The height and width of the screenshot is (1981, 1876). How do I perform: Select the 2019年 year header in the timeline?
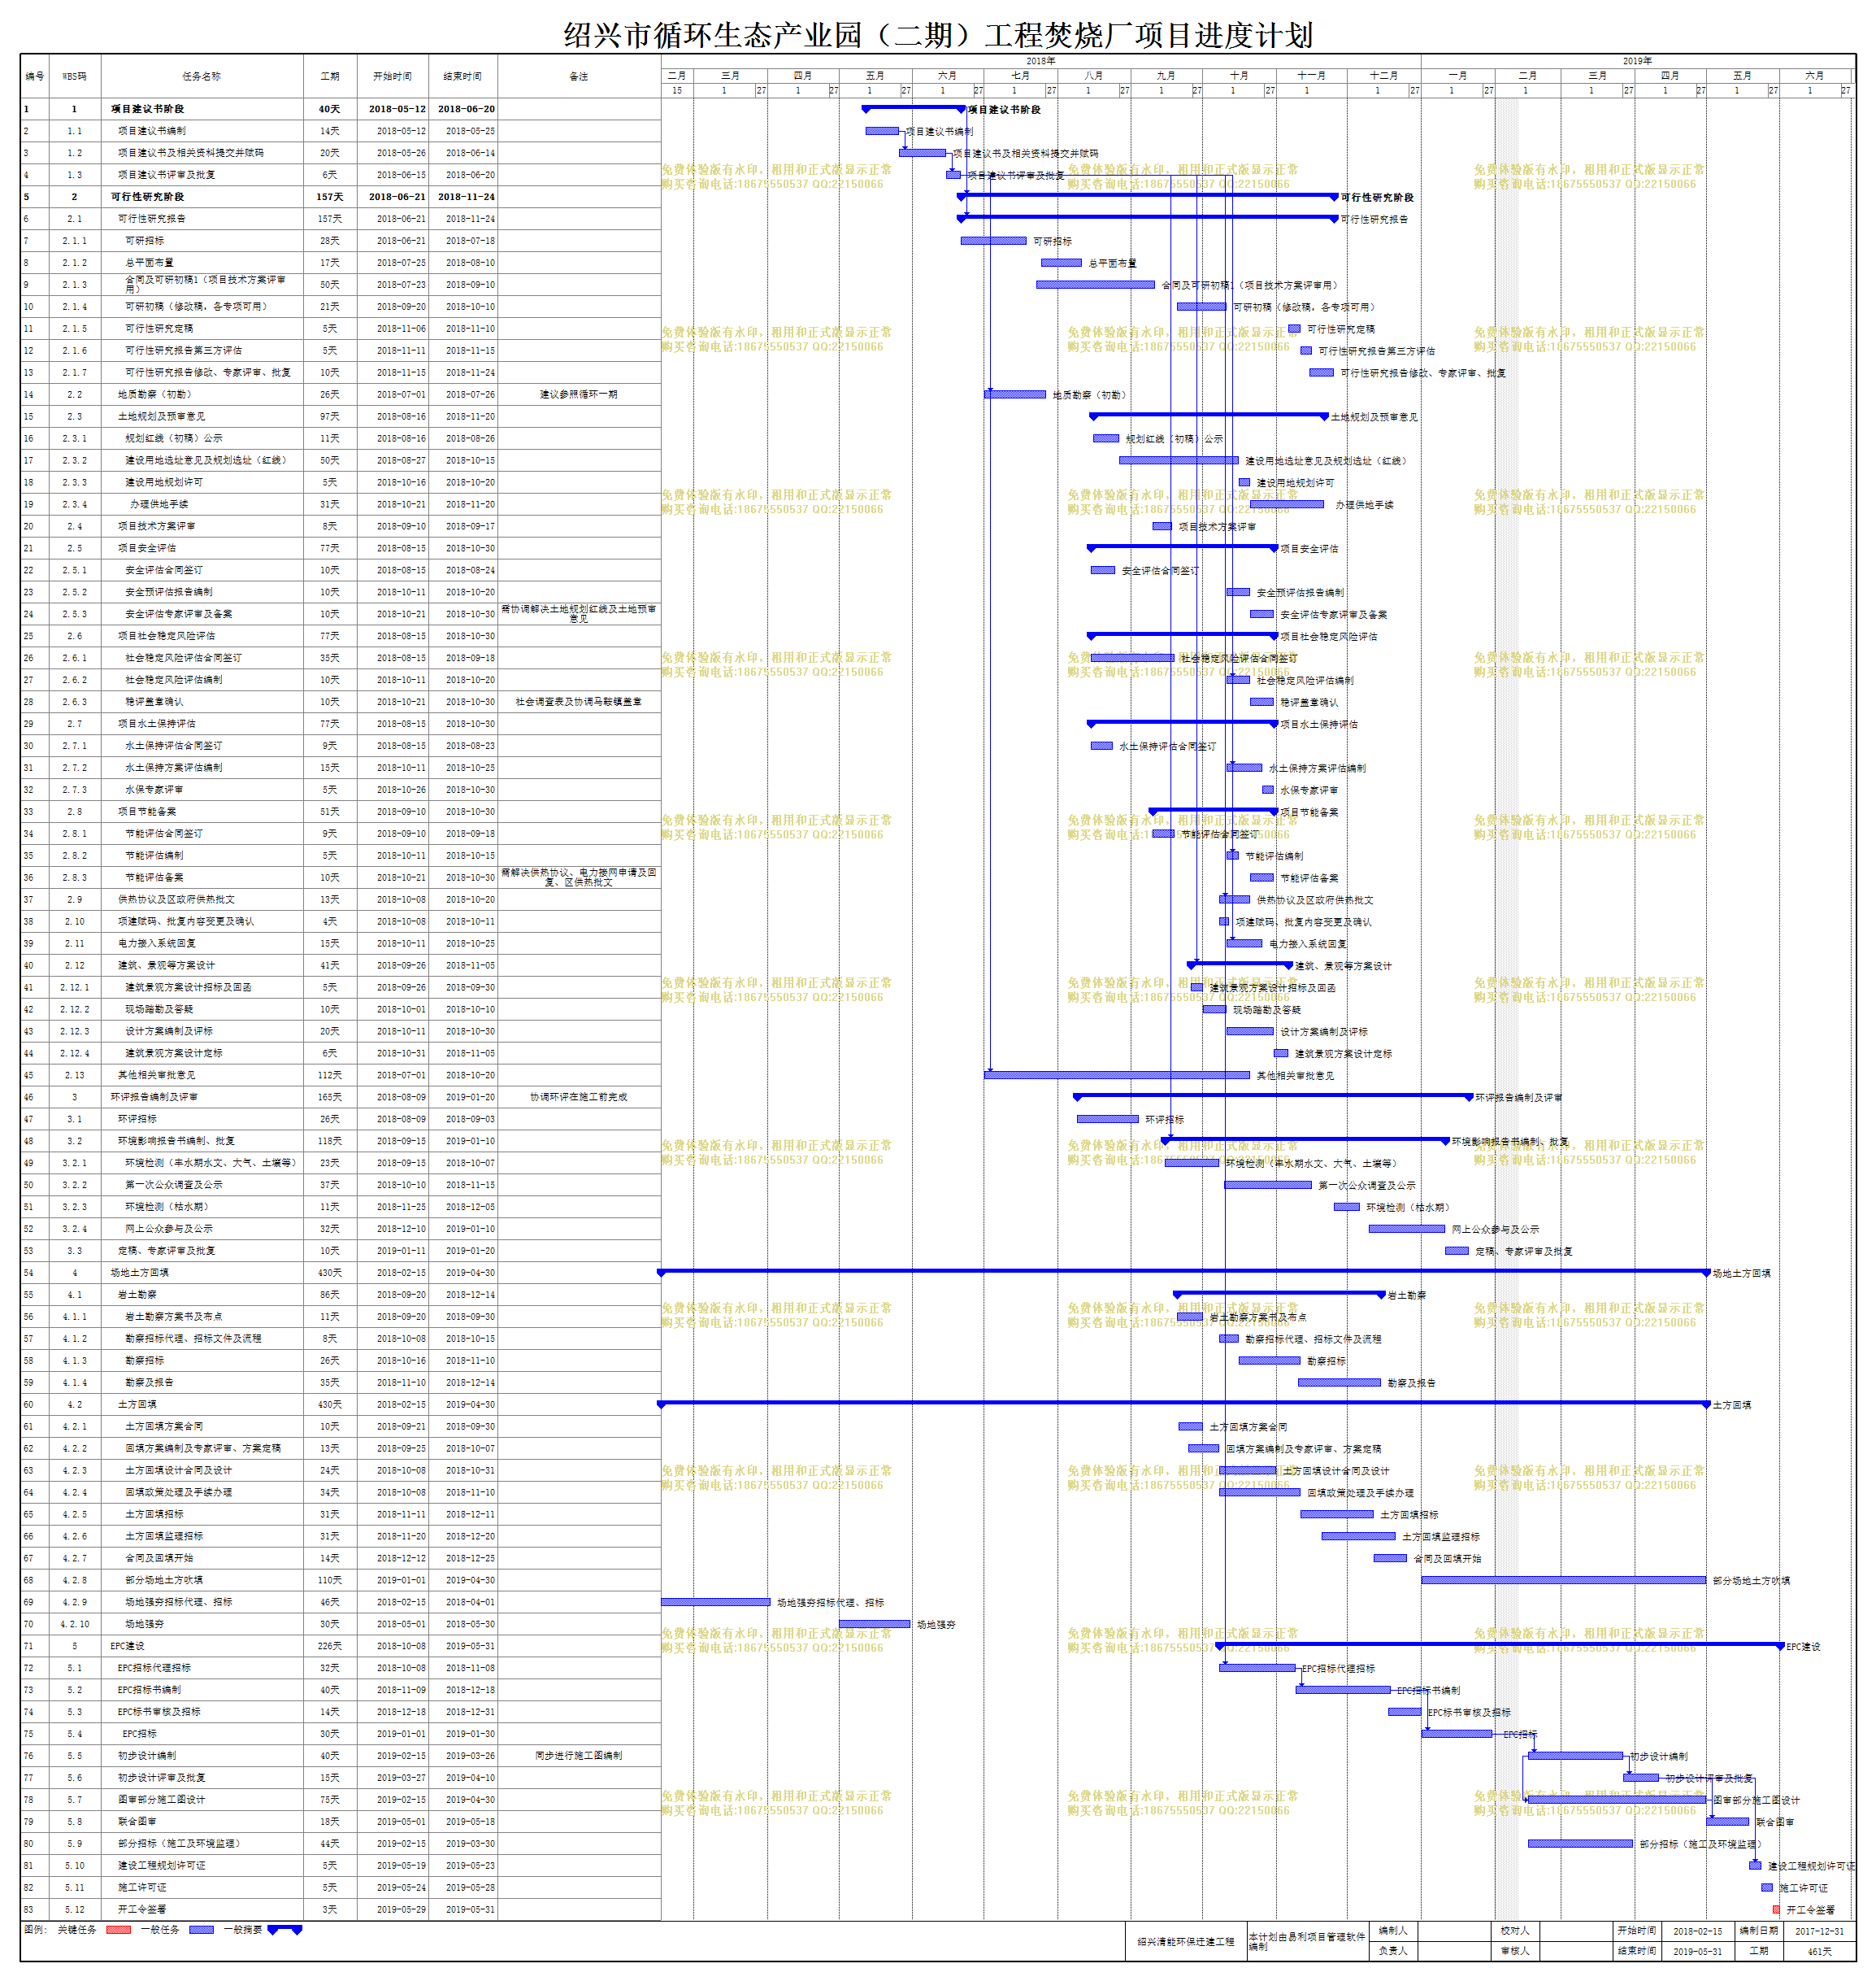(1637, 61)
